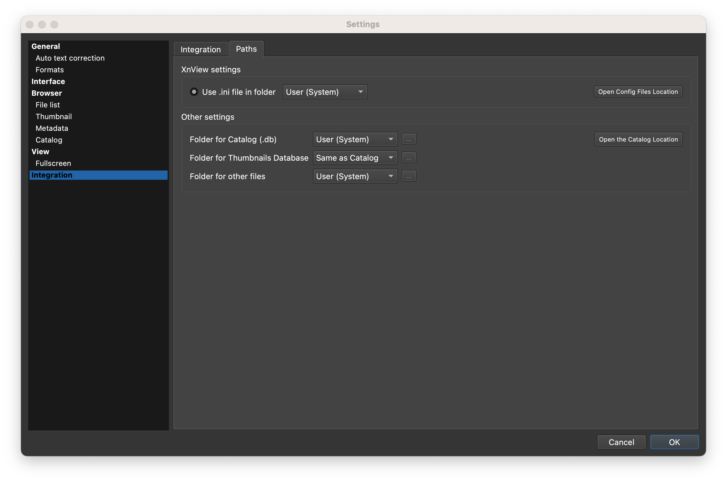The height and width of the screenshot is (482, 727).
Task: Click the browse button for other files
Action: tap(409, 176)
